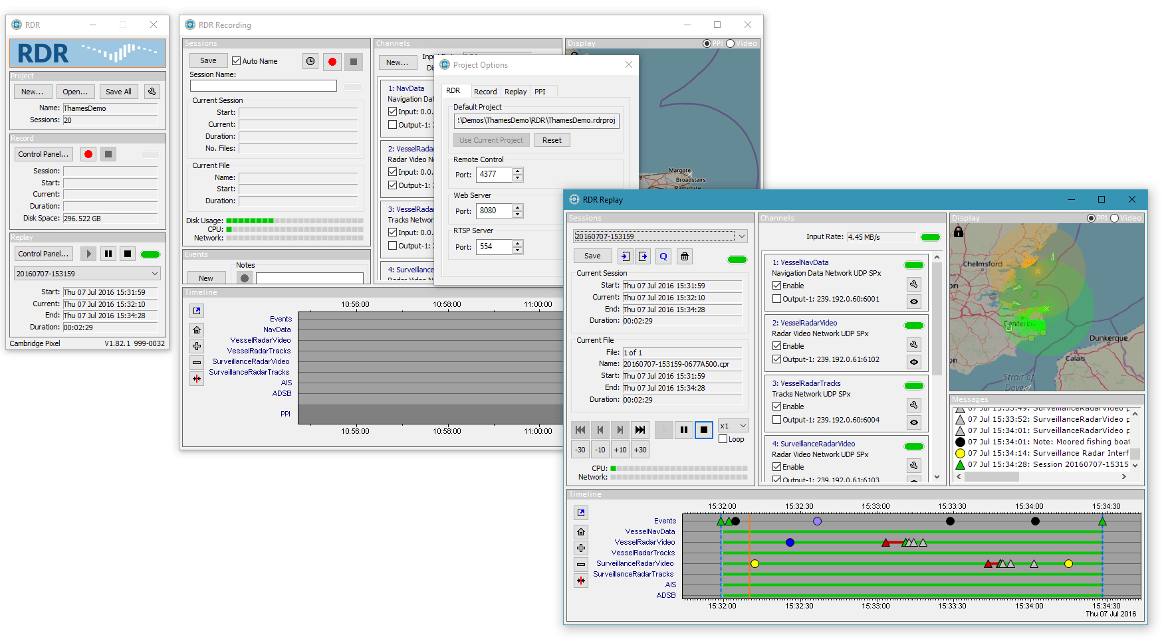Click Save All in Project panel

[x=118, y=92]
